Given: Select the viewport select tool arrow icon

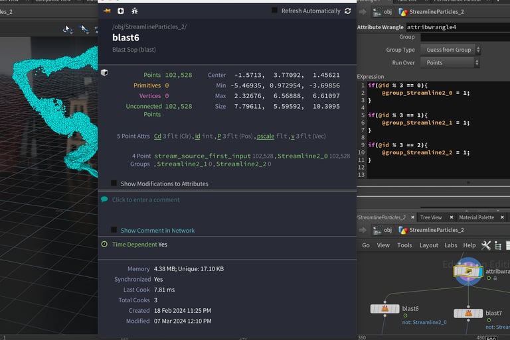Looking at the screenshot, I should coord(67,30).
